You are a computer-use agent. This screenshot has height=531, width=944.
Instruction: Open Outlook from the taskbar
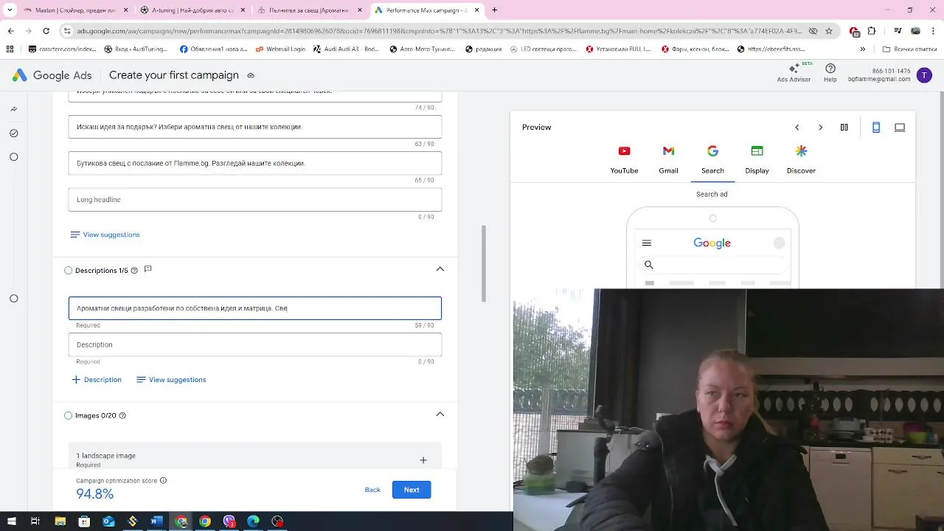[108, 521]
